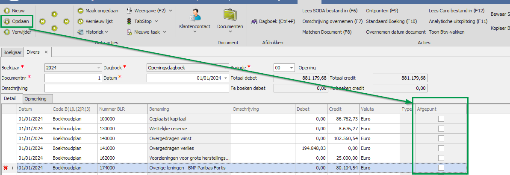
Task: Expand the Datum date picker dropdown
Action: [x=225, y=78]
